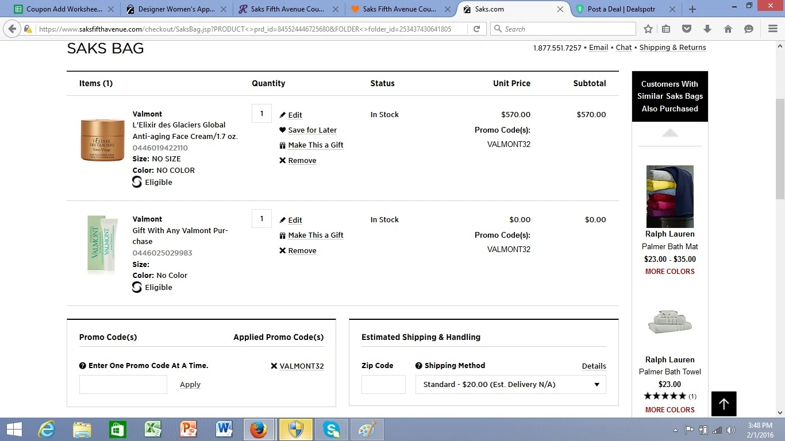Go to the Firefox home page icon
The height and width of the screenshot is (441, 785).
tap(728, 29)
